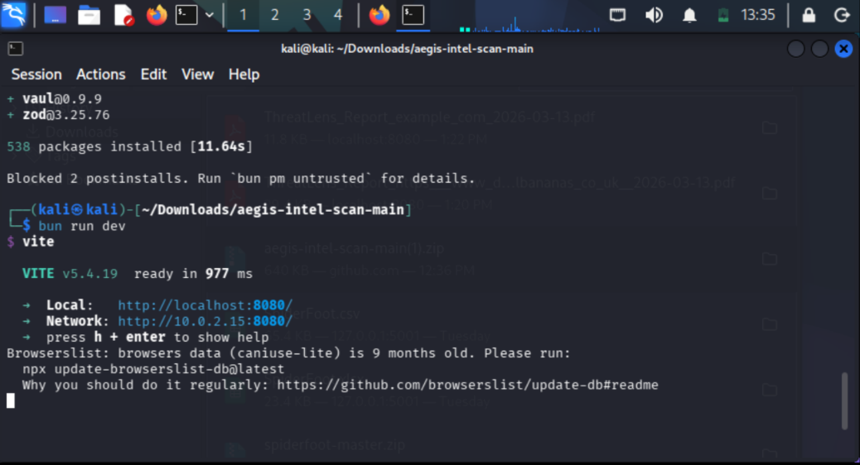This screenshot has height=465, width=860.
Task: Click the terminal window title icon
Action: pyautogui.click(x=16, y=49)
